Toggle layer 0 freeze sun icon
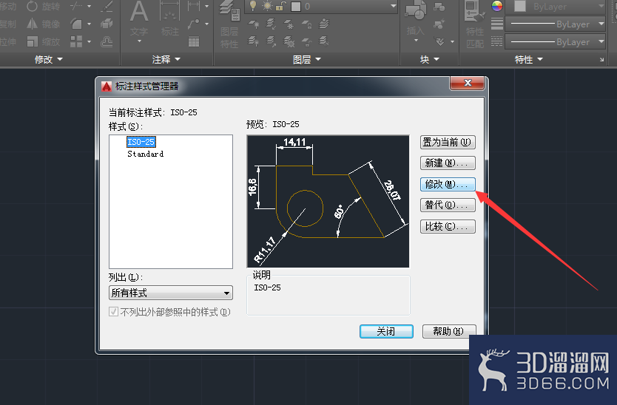This screenshot has height=405, width=617. click(x=267, y=6)
